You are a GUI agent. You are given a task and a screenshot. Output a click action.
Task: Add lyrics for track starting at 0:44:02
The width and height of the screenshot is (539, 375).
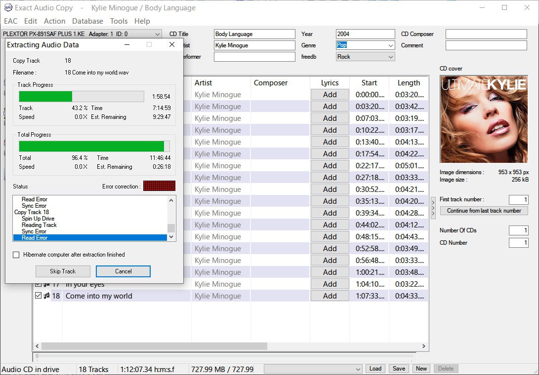coord(330,225)
